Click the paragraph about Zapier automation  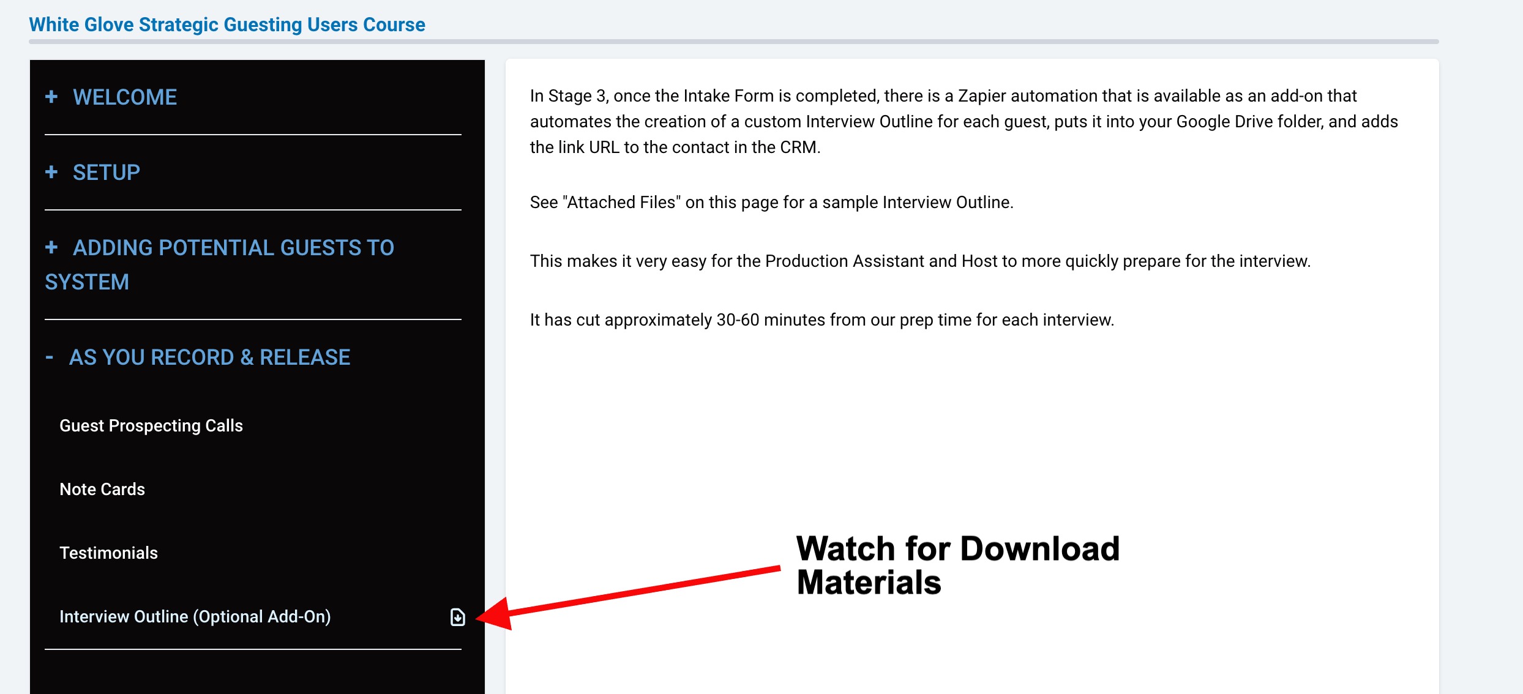(x=964, y=121)
